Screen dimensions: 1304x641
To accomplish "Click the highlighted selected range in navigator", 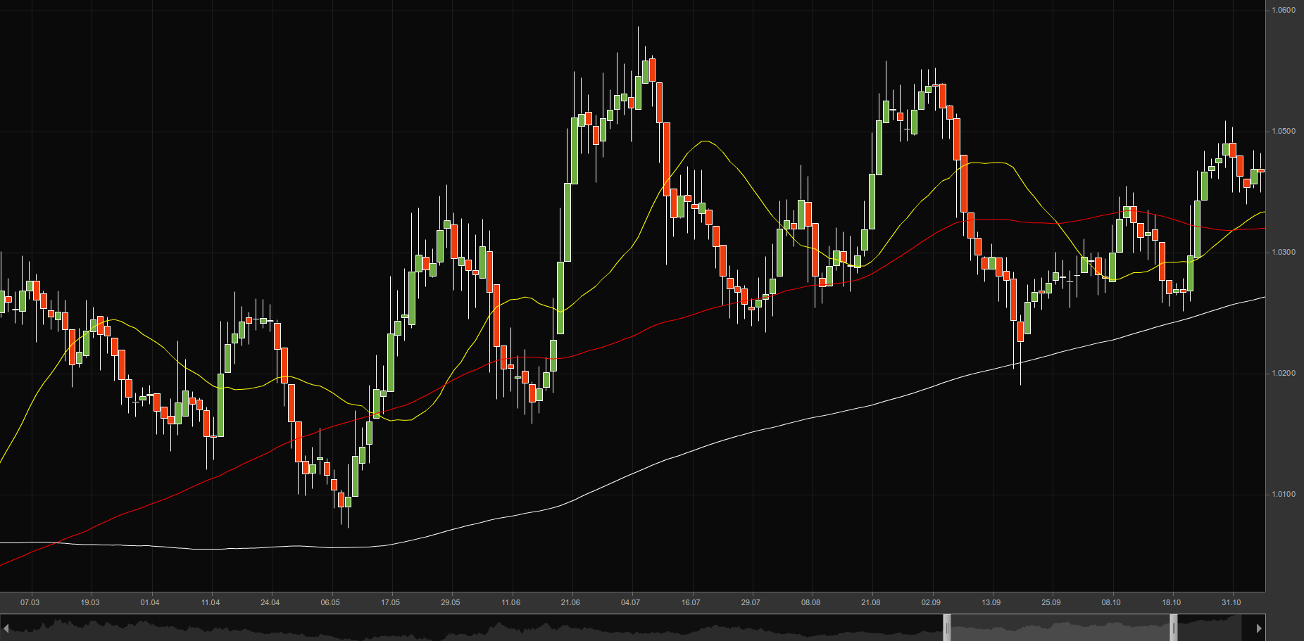I will tap(1060, 628).
